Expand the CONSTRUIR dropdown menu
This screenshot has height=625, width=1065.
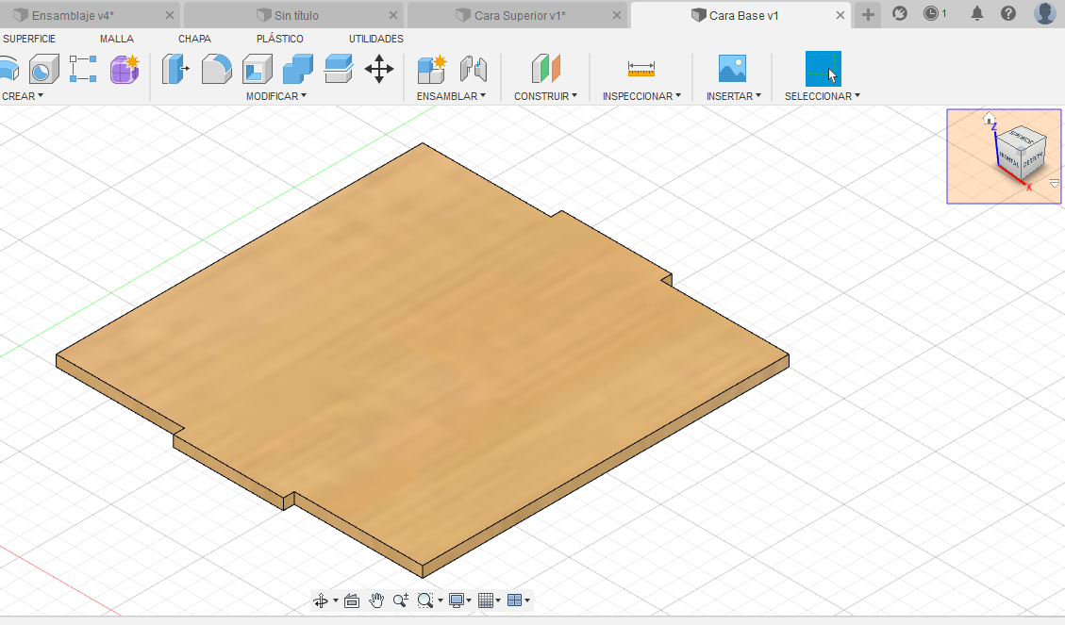545,96
